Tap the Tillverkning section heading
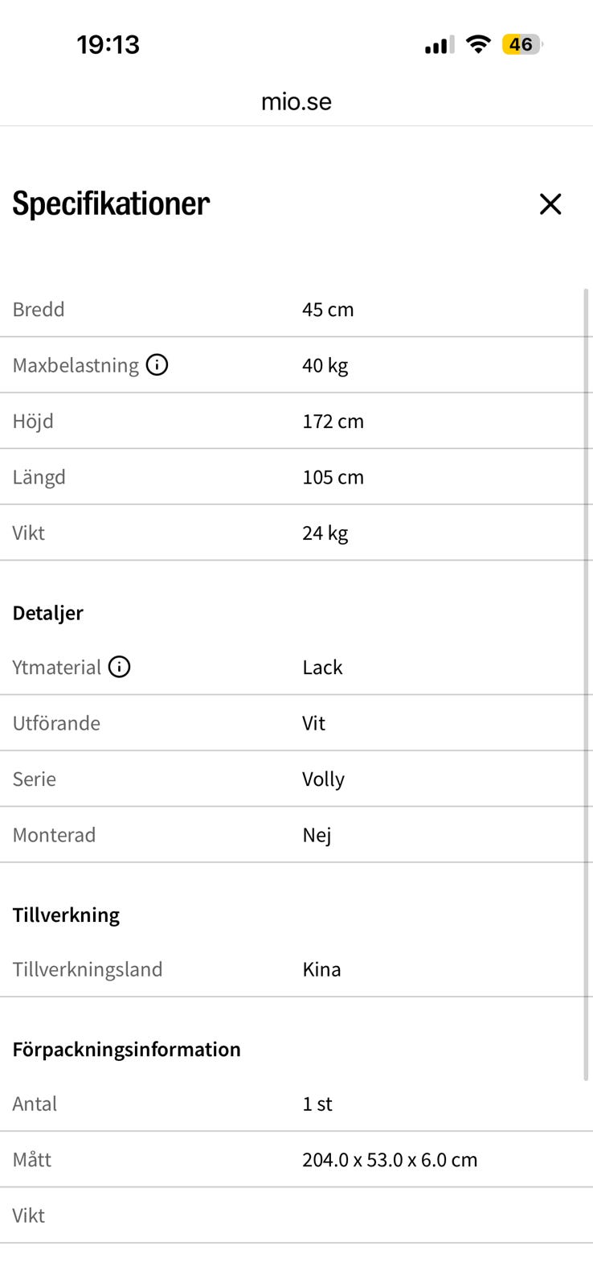 66,915
